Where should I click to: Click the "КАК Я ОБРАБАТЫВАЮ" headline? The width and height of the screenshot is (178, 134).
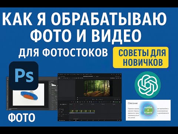click(x=85, y=19)
